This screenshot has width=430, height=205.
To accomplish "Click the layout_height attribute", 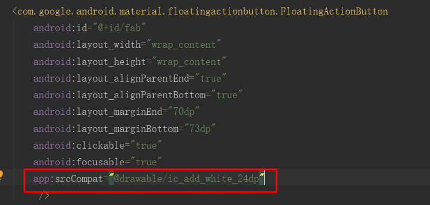I will point(111,62).
